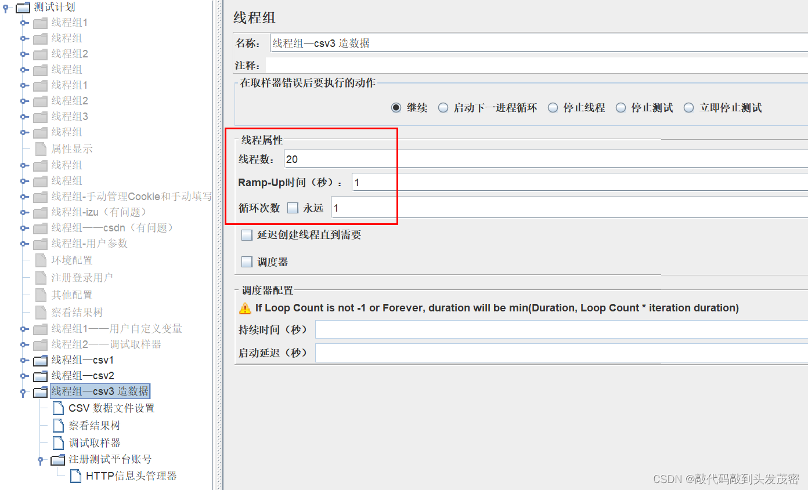Select the 线程组—csv2 tree label

(x=83, y=376)
